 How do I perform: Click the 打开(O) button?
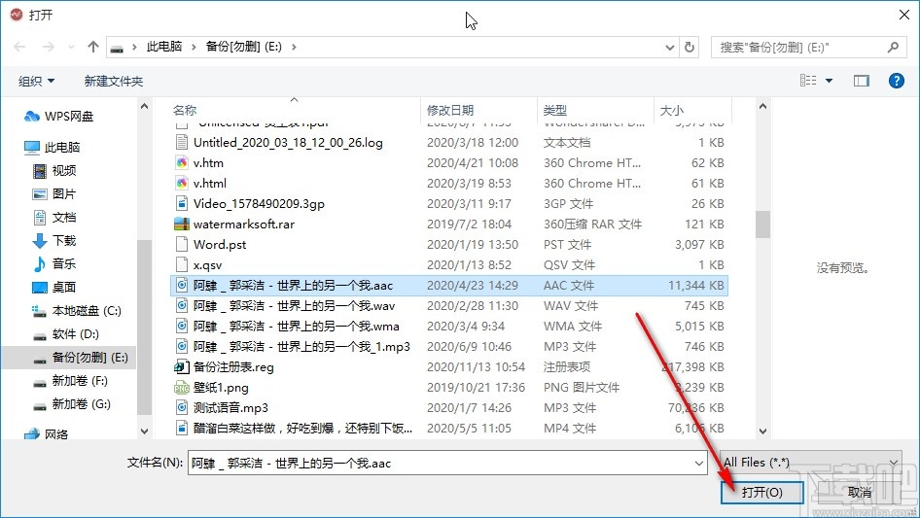761,492
